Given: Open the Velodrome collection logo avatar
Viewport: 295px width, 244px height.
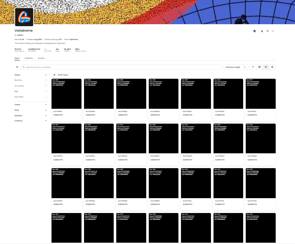Looking at the screenshot, I should [x=24, y=17].
